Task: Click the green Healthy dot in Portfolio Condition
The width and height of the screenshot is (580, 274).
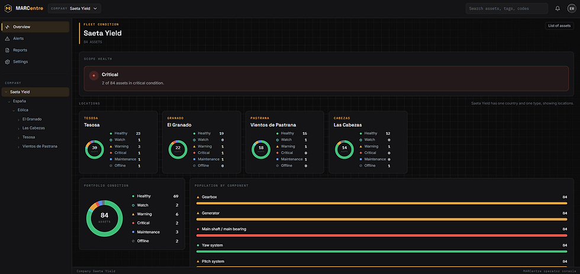Action: (133, 196)
